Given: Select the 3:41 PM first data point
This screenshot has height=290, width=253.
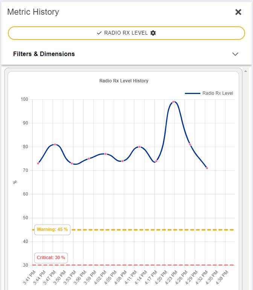Looking at the screenshot, I should point(38,163).
